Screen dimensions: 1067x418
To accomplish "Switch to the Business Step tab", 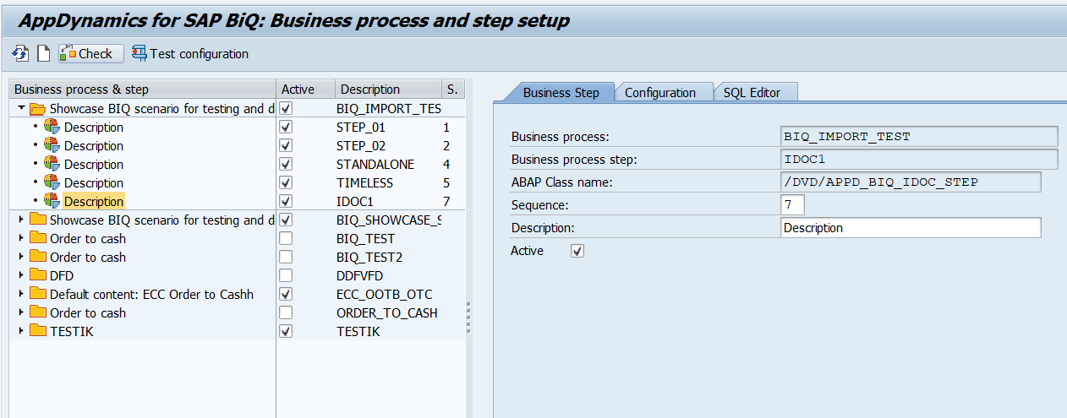I will pos(561,93).
